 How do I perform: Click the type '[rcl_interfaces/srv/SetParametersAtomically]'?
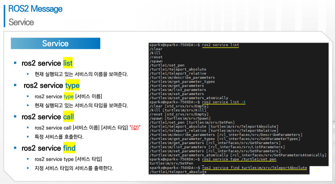pyautogui.click(x=278, y=155)
